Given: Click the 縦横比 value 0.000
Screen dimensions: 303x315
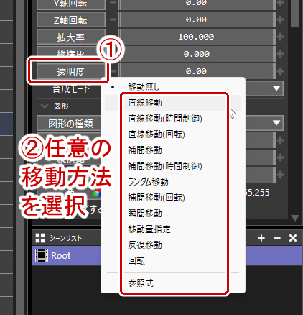Looking at the screenshot, I should (196, 54).
